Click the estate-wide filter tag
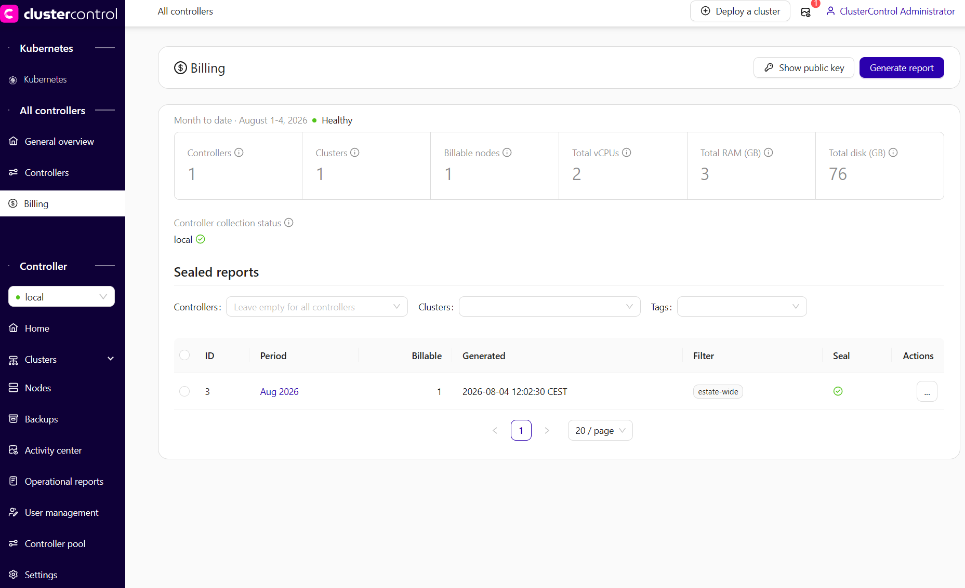This screenshot has height=588, width=965. [718, 391]
